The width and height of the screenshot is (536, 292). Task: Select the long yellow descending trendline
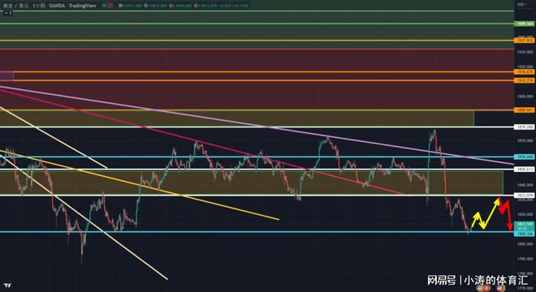pyautogui.click(x=140, y=185)
